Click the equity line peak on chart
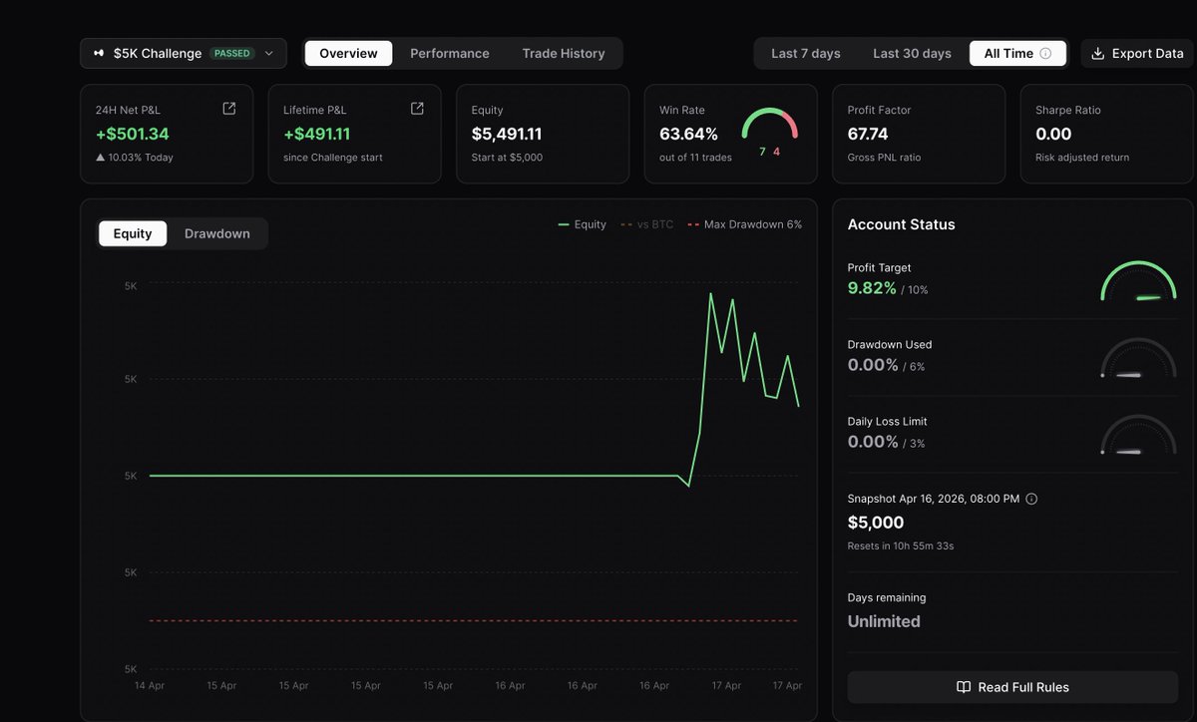The width and height of the screenshot is (1197, 722). [x=710, y=294]
